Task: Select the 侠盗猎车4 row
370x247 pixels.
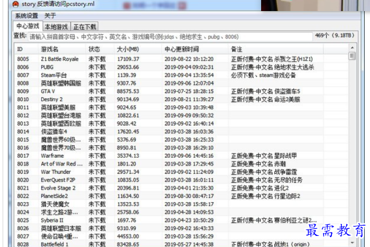Action: tap(181, 131)
